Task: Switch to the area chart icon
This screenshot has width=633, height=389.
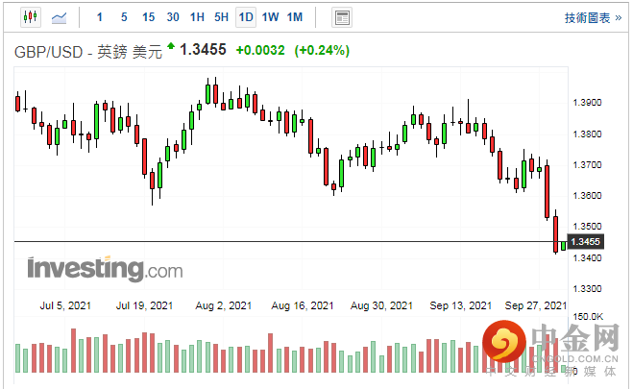Action: pos(60,17)
